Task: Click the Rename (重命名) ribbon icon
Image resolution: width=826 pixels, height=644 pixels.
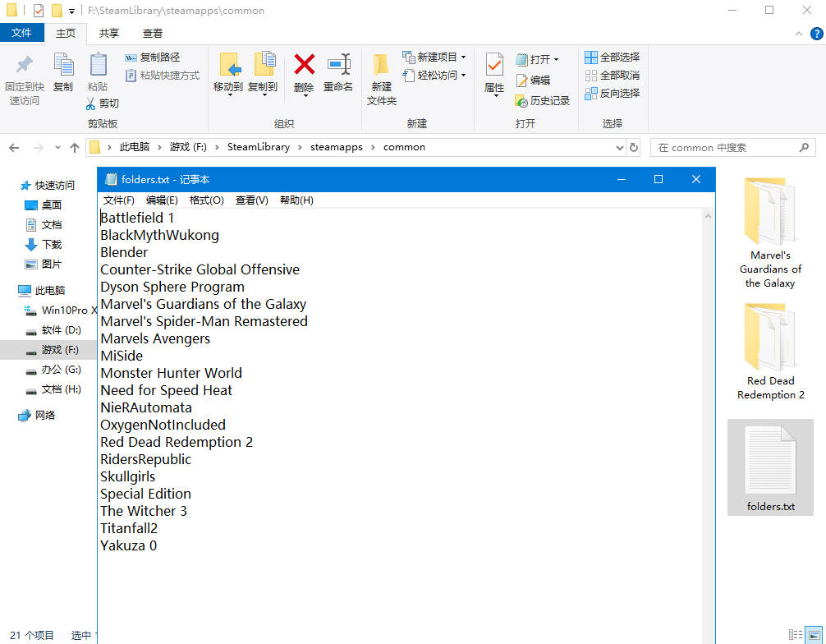Action: (337, 66)
